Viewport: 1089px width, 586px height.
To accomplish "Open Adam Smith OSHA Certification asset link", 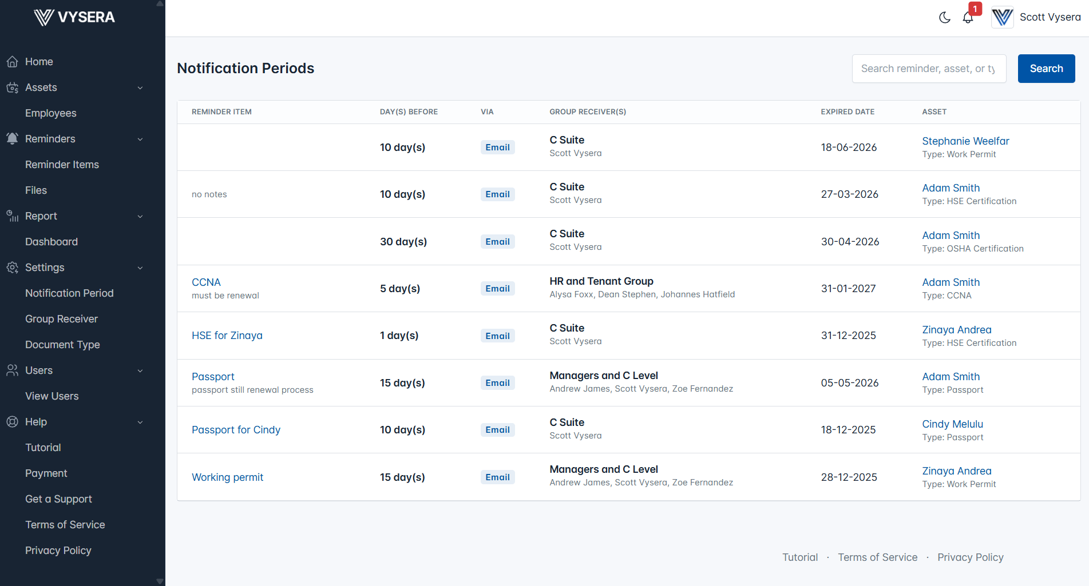I will click(x=951, y=236).
